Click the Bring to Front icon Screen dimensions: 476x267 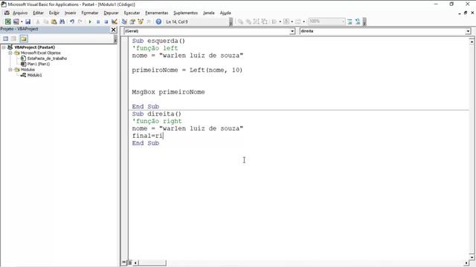pos(240,22)
